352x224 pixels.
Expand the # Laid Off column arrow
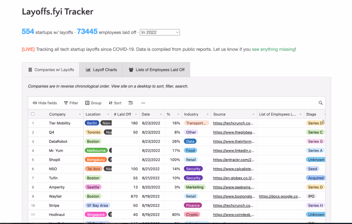(136, 114)
